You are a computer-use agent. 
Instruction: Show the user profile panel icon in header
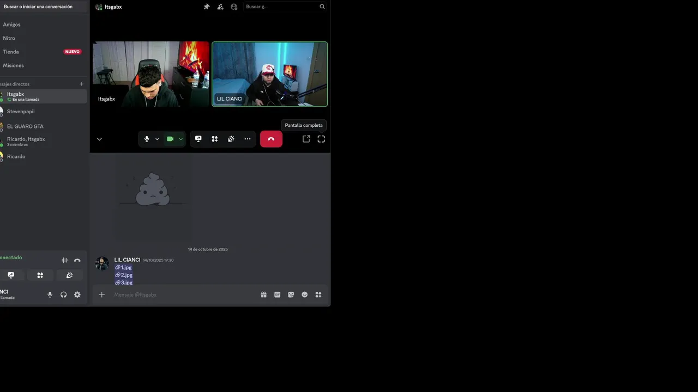[x=234, y=7]
